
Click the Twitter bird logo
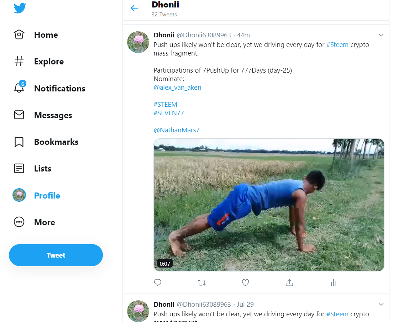coord(20,7)
